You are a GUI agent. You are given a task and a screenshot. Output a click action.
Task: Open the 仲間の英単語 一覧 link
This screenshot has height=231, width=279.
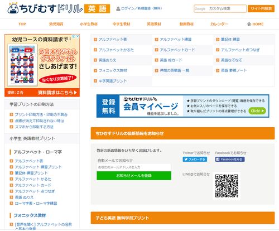[175, 70]
